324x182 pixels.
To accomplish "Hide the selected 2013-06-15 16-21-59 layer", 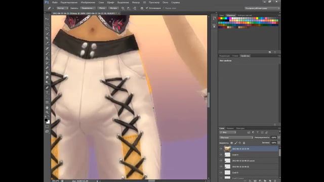I will (x=221, y=149).
